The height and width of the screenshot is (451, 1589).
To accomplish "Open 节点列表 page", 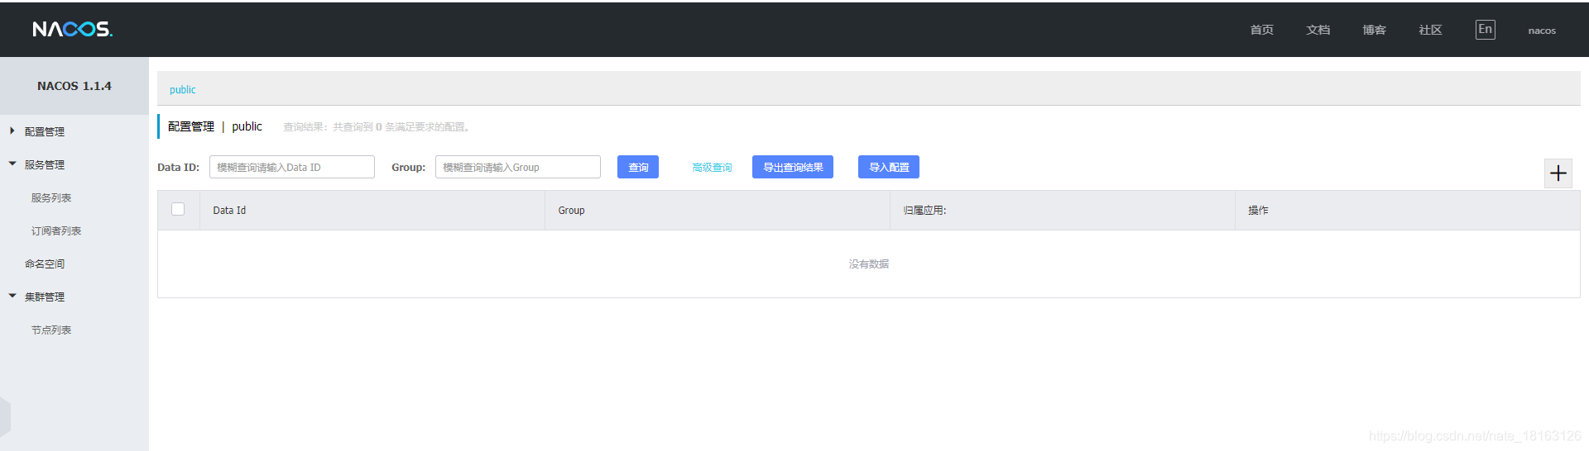I will (51, 330).
